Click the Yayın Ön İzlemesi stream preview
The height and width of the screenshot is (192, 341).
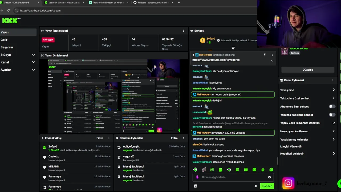pos(114,96)
